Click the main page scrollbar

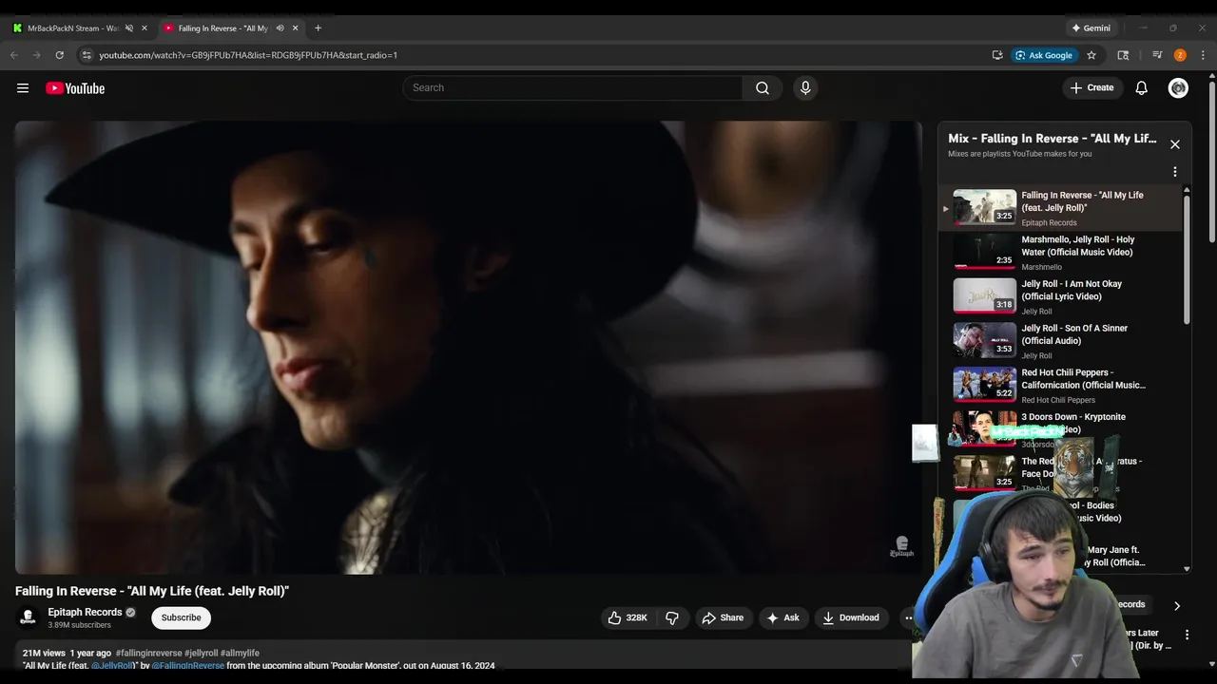[1212, 161]
